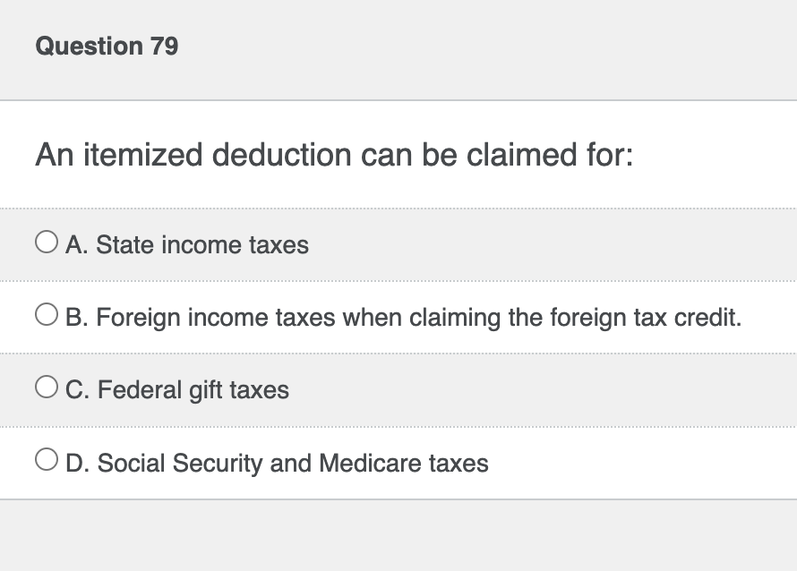Screen dimensions: 797x571
Task: Click the blank area at the bottom panel
Action: coord(398,537)
